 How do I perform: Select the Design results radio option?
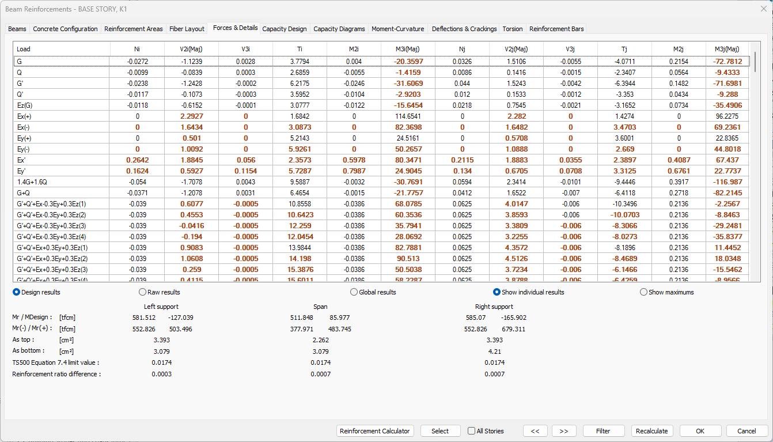[x=17, y=292]
